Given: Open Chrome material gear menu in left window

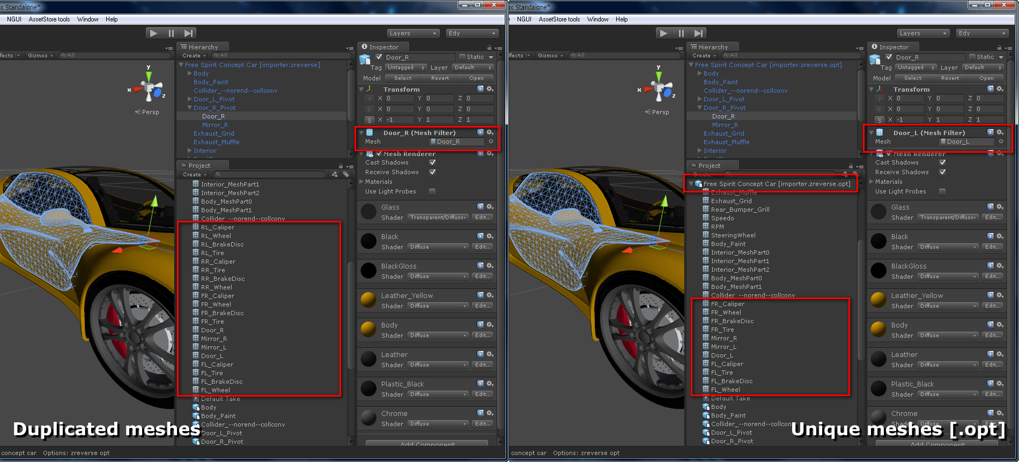Looking at the screenshot, I should pyautogui.click(x=490, y=413).
